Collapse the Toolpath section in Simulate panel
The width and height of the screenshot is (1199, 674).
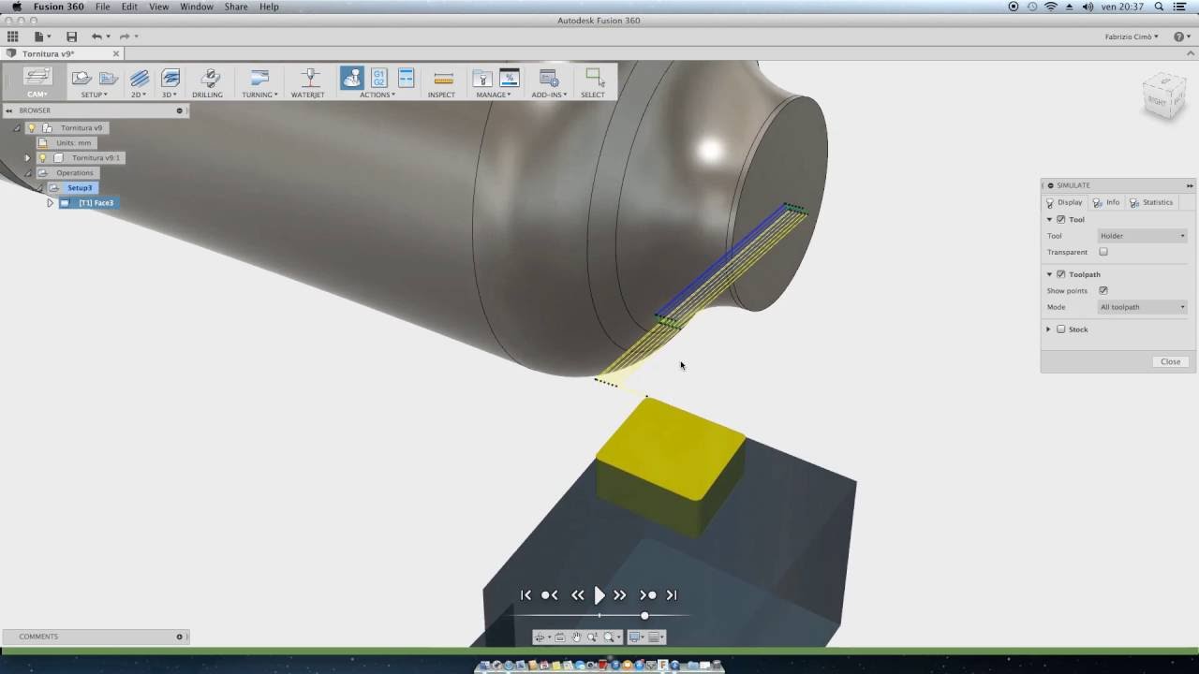[x=1049, y=274]
